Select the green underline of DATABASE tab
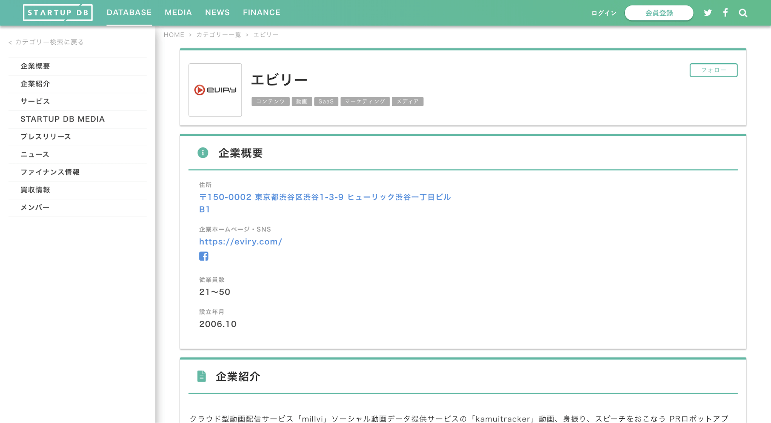The image size is (771, 423). coord(129,24)
